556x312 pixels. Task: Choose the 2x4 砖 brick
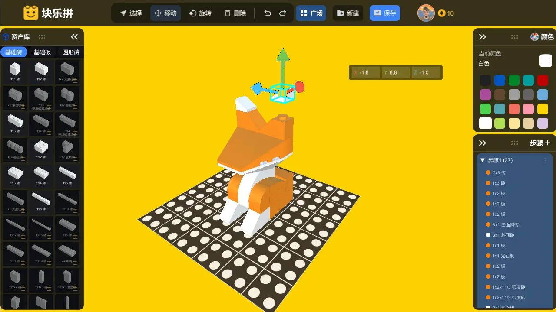[x=41, y=175]
